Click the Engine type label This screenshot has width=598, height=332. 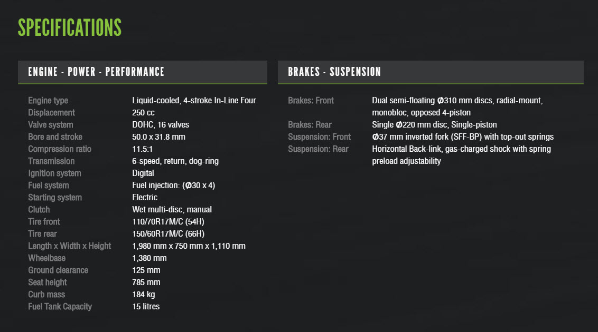48,101
